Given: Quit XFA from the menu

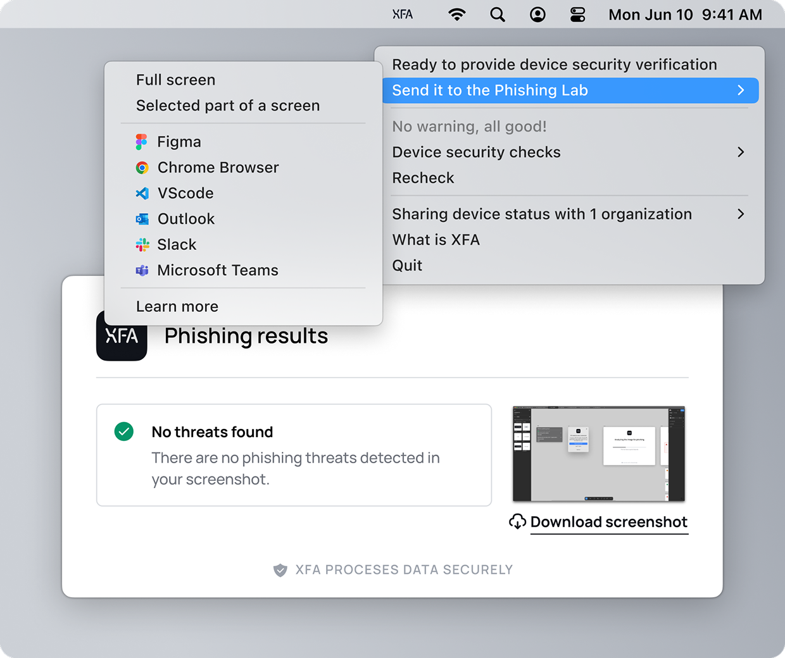Looking at the screenshot, I should coord(570,266).
